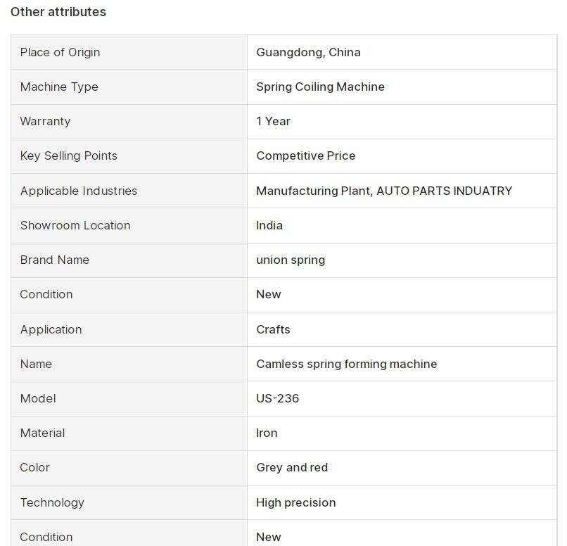The image size is (567, 546).
Task: Click the "Other attributes" heading
Action: pos(58,12)
